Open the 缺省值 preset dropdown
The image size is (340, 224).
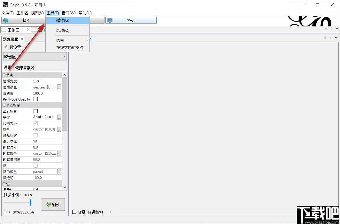click(35, 57)
